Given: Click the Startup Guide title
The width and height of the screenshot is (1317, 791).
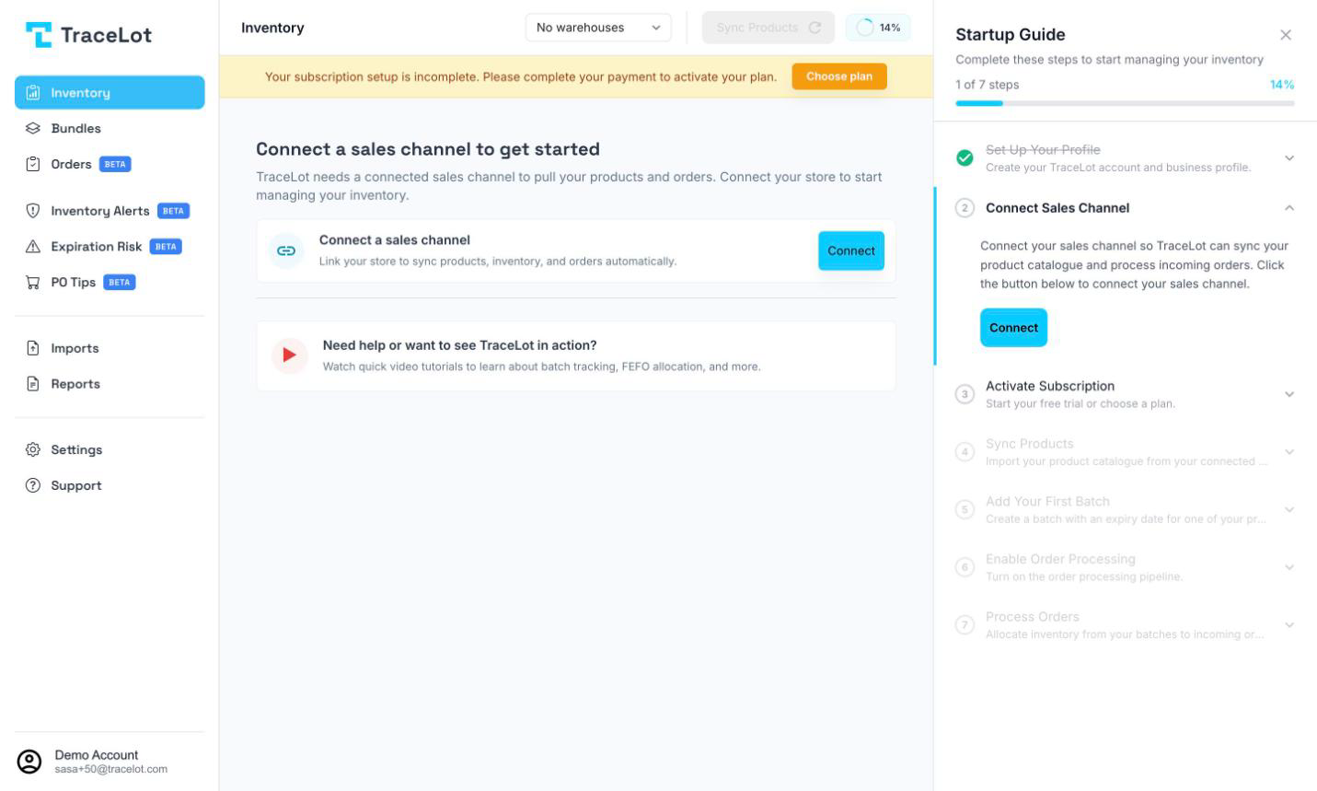Looking at the screenshot, I should pos(1011,35).
